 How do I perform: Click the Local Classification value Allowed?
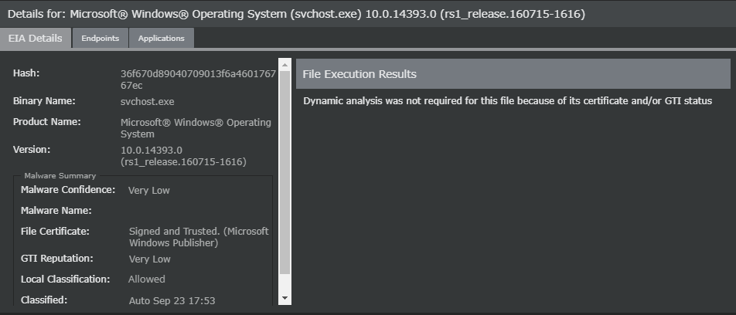click(x=146, y=279)
